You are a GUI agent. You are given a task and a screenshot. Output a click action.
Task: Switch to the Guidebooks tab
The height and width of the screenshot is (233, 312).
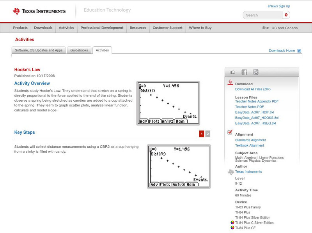(x=79, y=50)
